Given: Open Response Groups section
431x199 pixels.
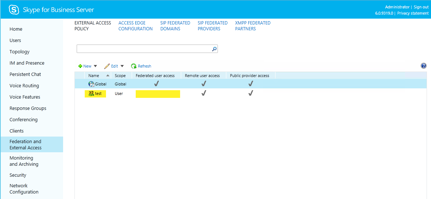Looking at the screenshot, I should pos(28,108).
